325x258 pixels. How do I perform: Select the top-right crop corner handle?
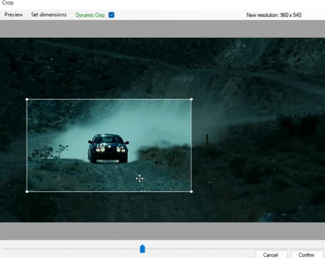pyautogui.click(x=191, y=99)
